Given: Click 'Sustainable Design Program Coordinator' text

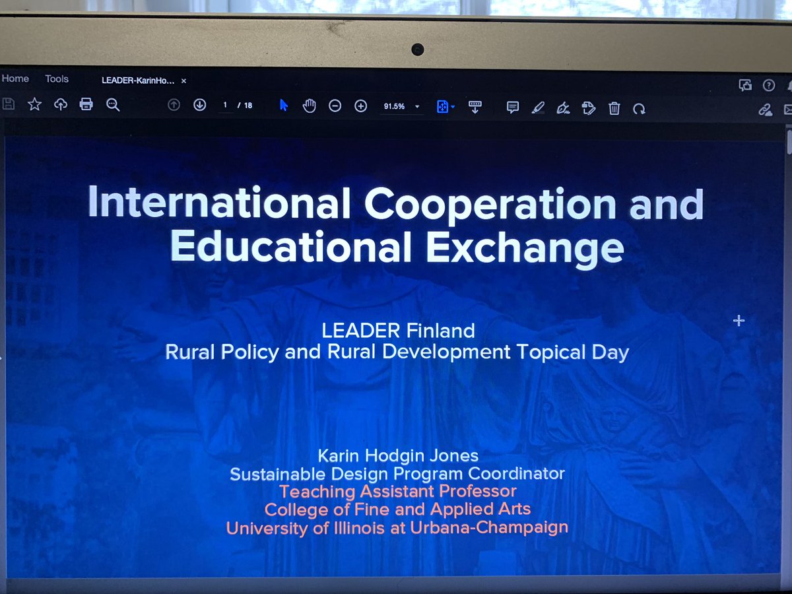Looking at the screenshot, I should tap(397, 473).
